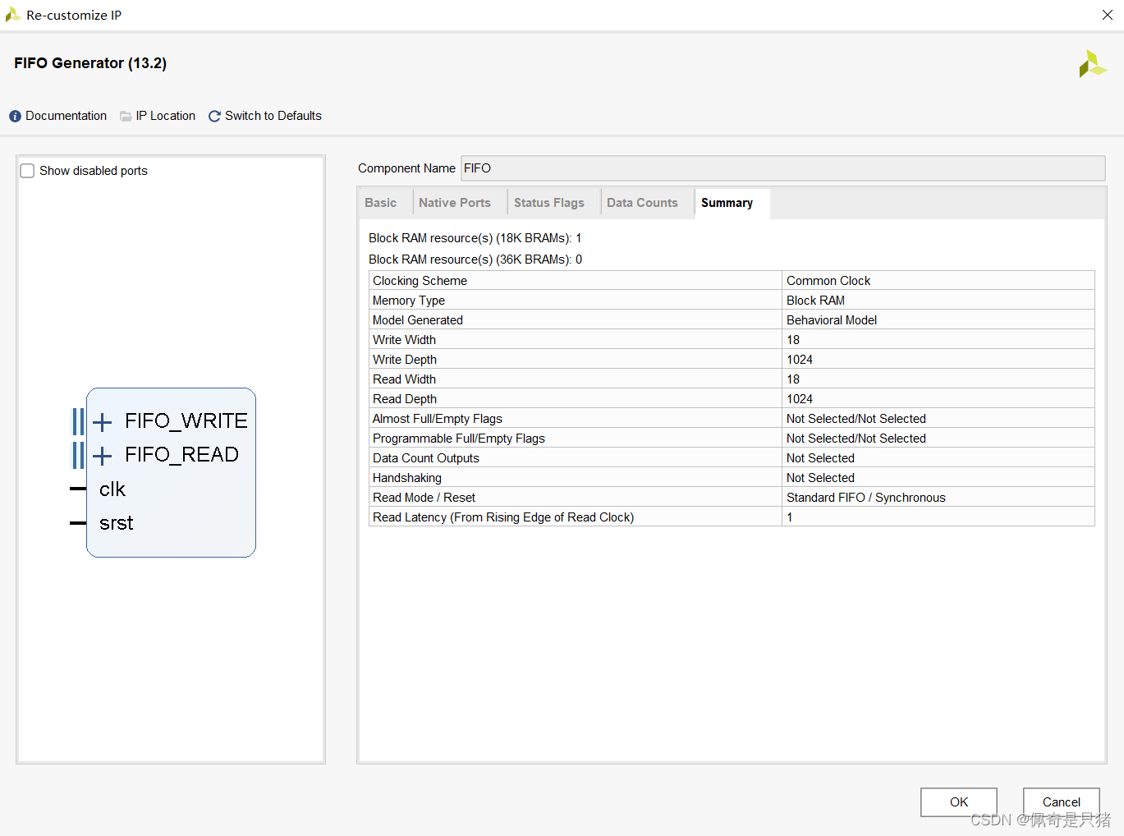Select the Summary tab
Viewport: 1124px width, 836px height.
tap(727, 203)
